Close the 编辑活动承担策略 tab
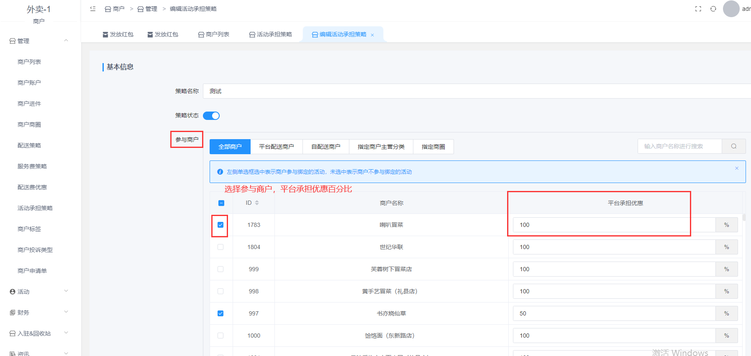This screenshot has width=751, height=356. click(x=372, y=35)
